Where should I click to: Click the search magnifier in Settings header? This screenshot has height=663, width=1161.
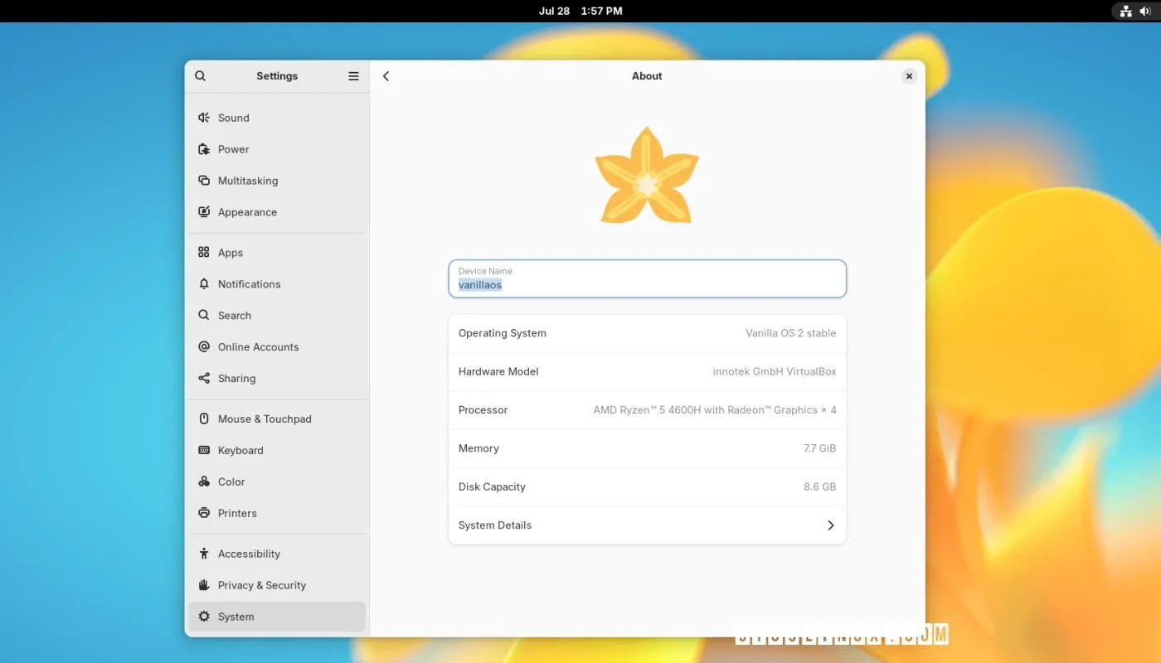(201, 75)
